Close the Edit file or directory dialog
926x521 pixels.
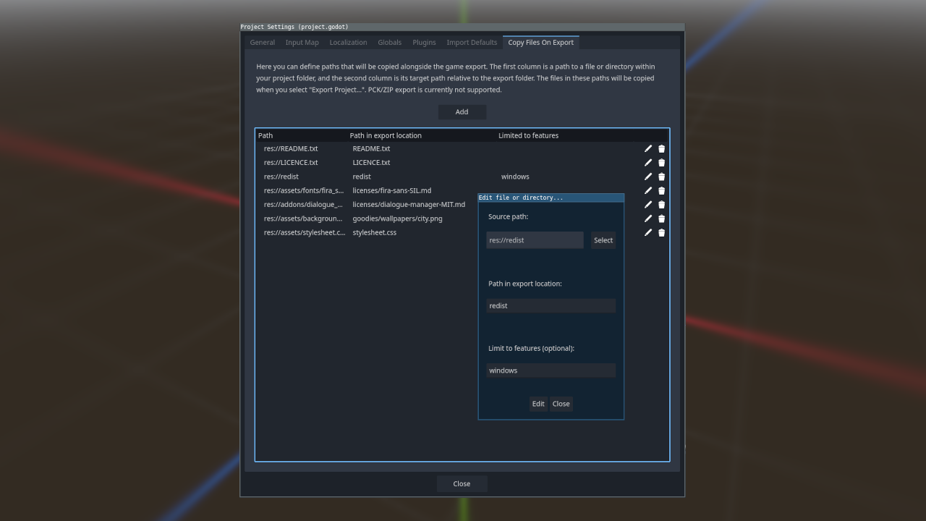(x=561, y=404)
